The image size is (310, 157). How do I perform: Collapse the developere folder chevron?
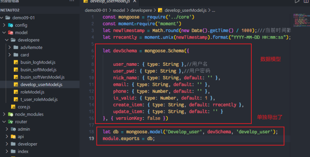coord(7,40)
